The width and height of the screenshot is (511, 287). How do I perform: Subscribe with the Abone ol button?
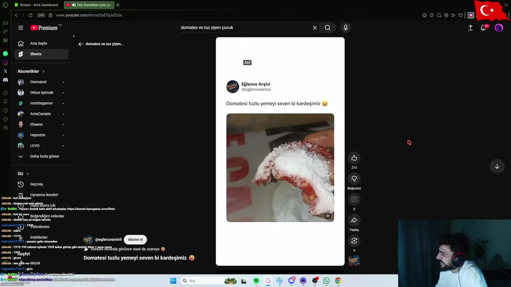135,240
